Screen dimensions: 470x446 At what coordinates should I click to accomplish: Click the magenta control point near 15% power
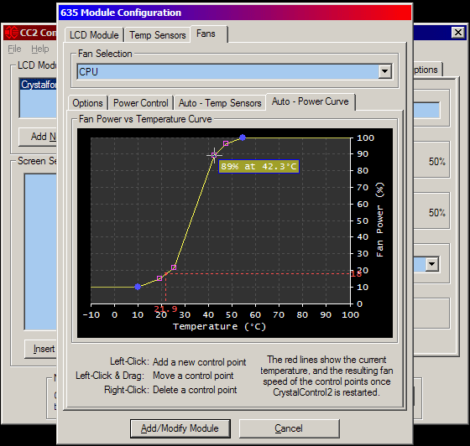(x=159, y=278)
